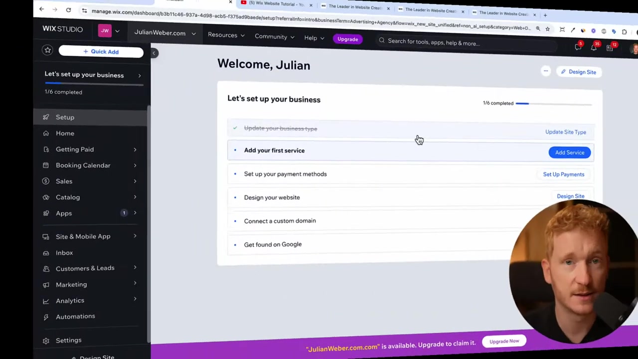Screen dimensions: 638x359
Task: Open the notifications bell icon
Action: pyautogui.click(x=594, y=47)
